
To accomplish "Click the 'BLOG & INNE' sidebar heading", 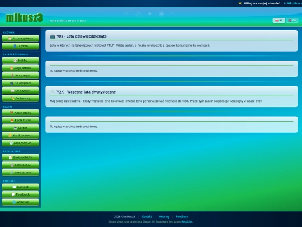I will (x=12, y=151).
